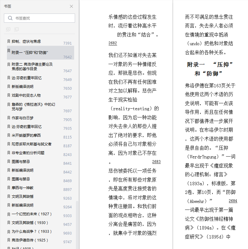Click bookmark icon beside 抑制、症状与焦虑
This screenshot has height=249, width=248.
pyautogui.click(x=9, y=41)
